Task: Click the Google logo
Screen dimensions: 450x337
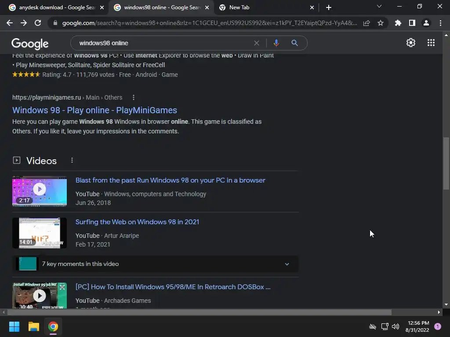Action: pos(30,44)
